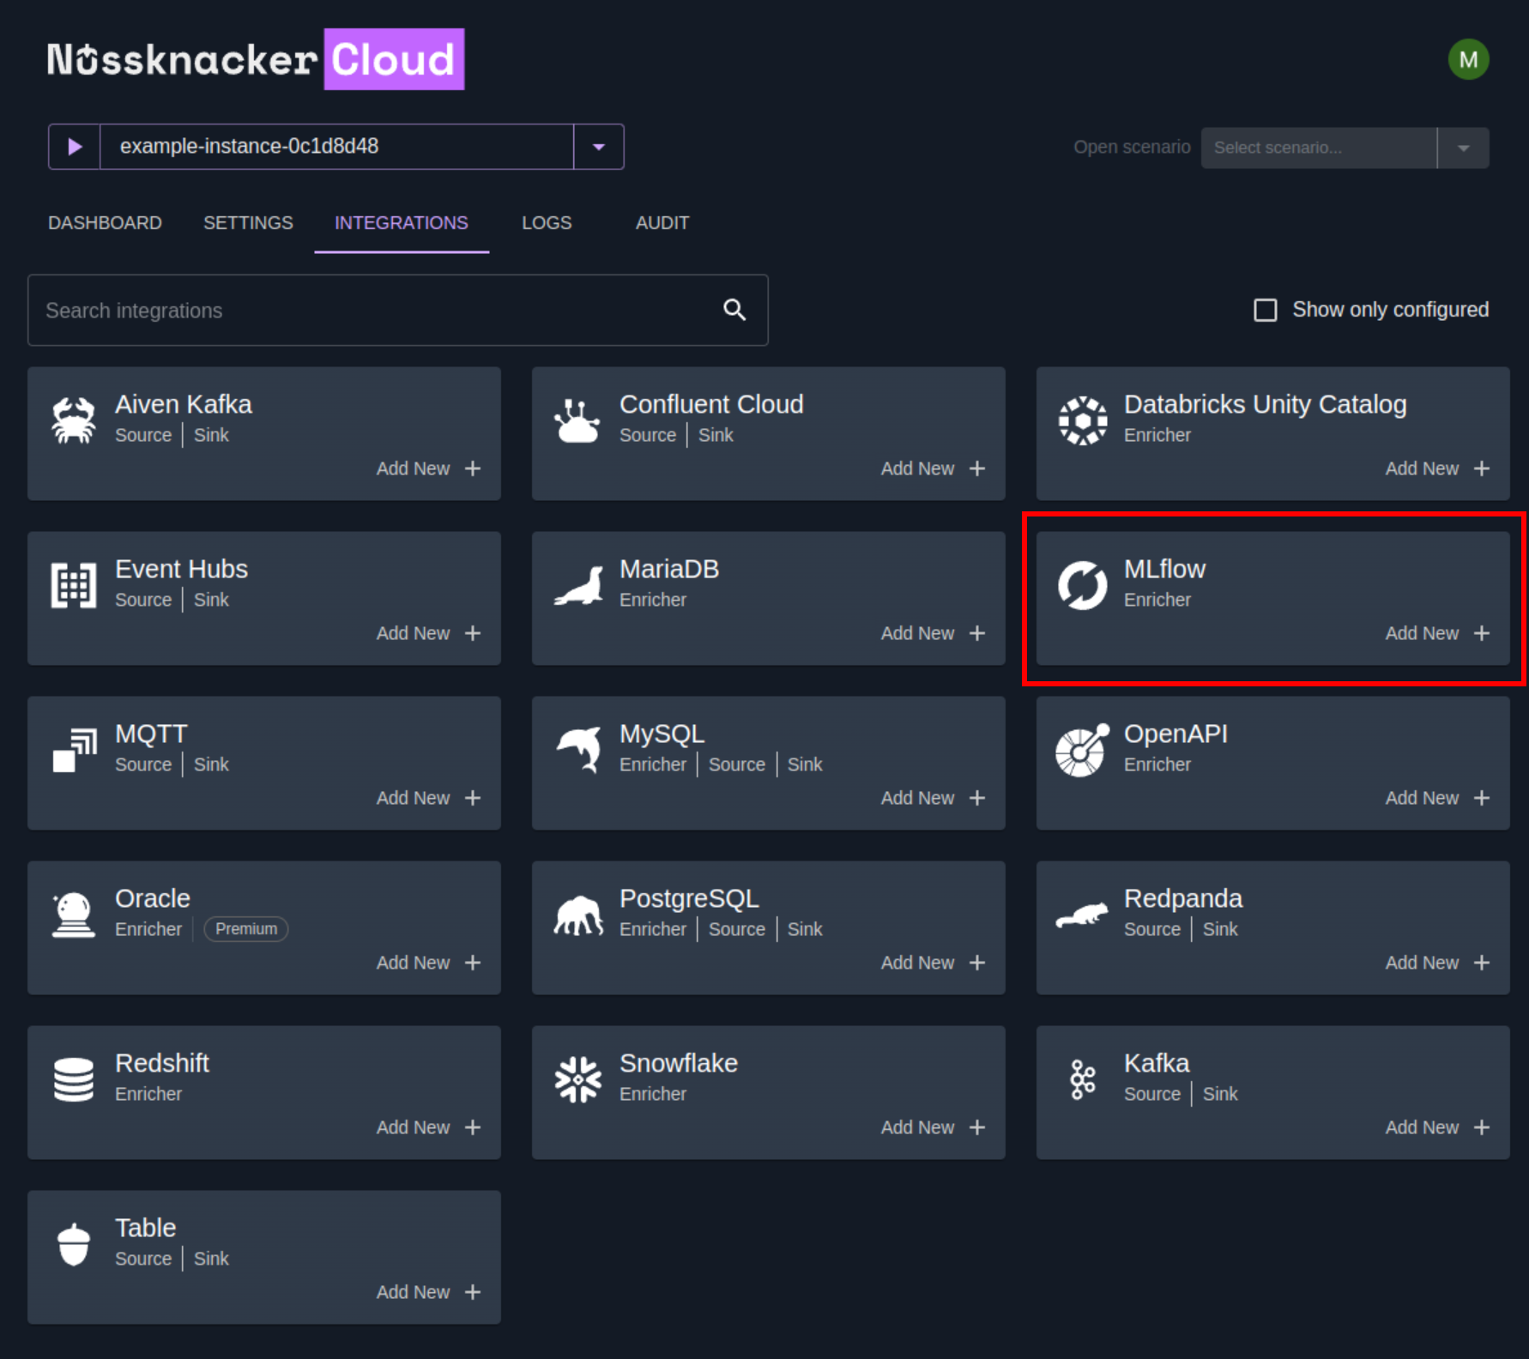Click the Nussknacker Cloud logo
This screenshot has width=1529, height=1359.
pyautogui.click(x=255, y=59)
